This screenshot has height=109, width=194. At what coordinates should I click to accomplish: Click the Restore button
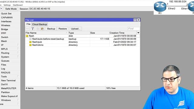pos(63,29)
